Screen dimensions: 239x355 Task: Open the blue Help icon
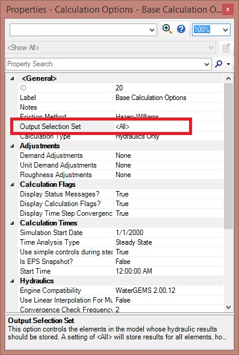[181, 29]
